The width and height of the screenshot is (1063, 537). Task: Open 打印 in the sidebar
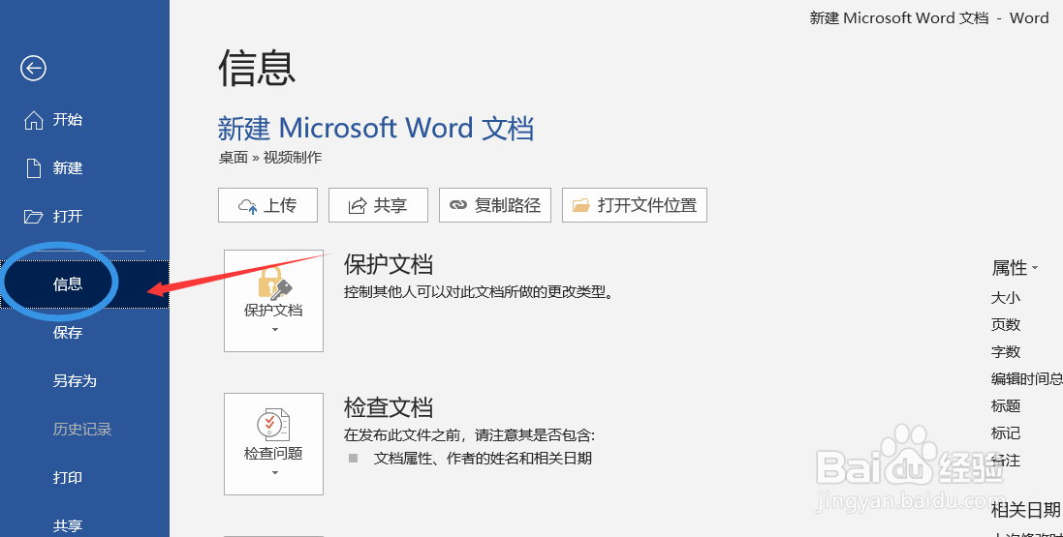(84, 477)
